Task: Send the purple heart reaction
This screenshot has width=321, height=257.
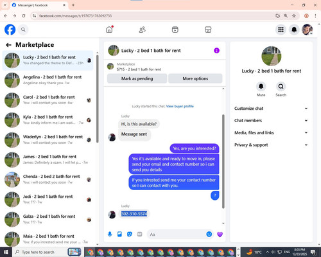Action: click(x=220, y=235)
